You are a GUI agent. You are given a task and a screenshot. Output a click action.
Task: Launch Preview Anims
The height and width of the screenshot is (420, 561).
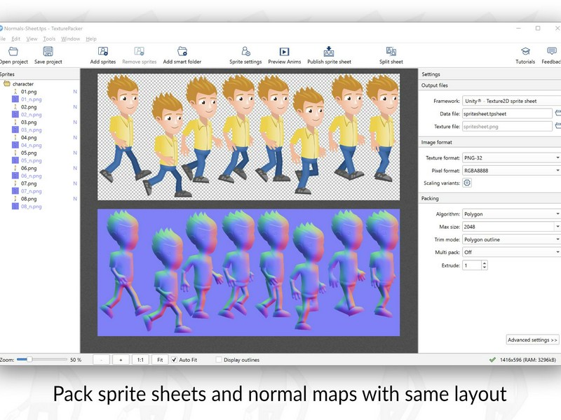[x=285, y=51]
